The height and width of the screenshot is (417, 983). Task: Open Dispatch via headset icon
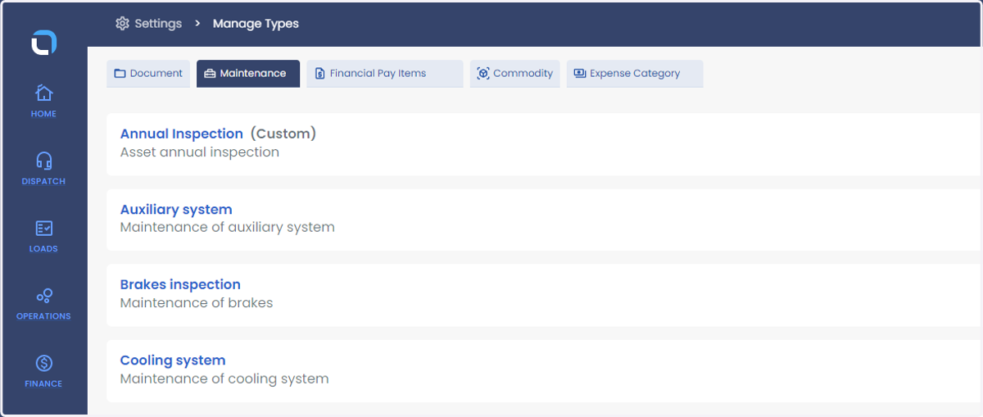click(44, 161)
